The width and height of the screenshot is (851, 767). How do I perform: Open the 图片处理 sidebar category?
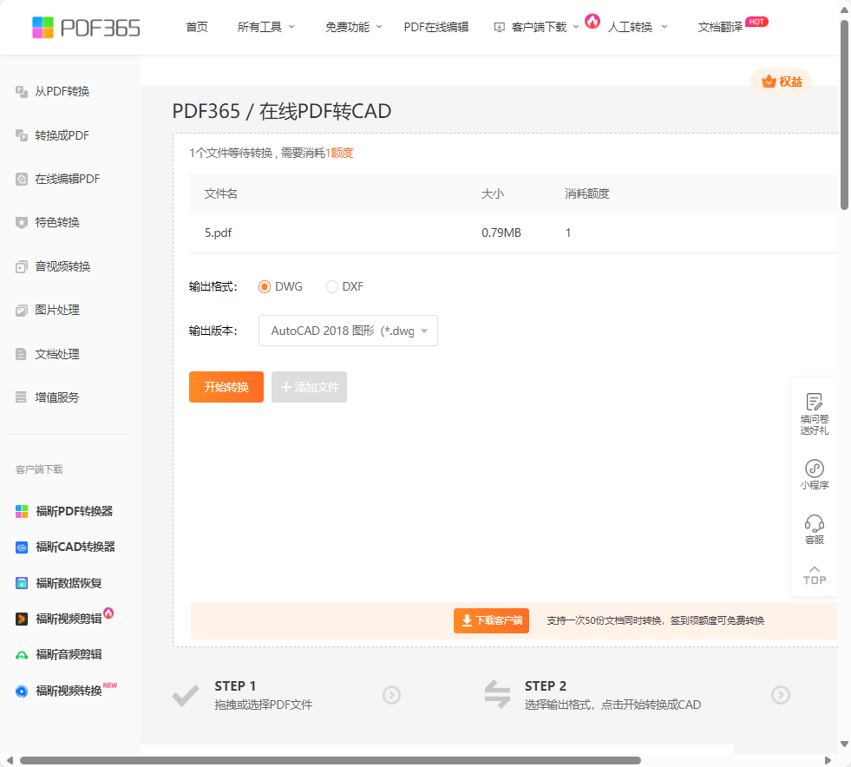click(57, 311)
